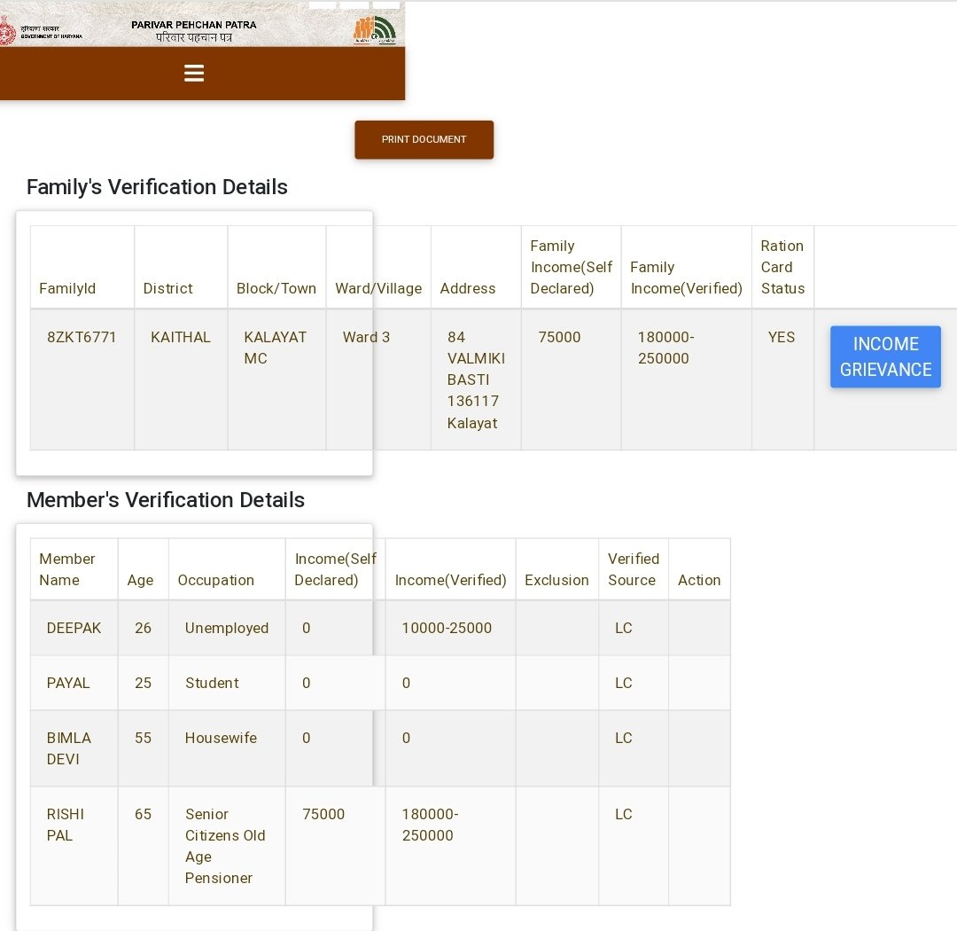The height and width of the screenshot is (931, 957).
Task: Click the LC source in Payal's row
Action: [624, 683]
